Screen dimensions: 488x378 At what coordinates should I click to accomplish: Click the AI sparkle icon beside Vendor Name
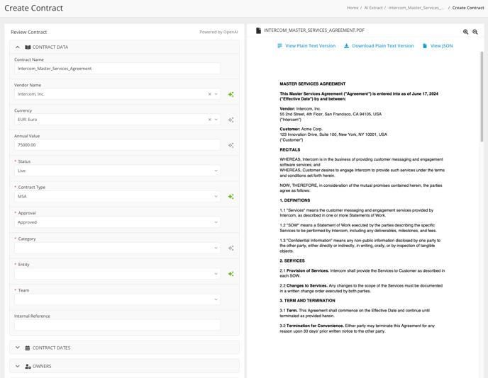pyautogui.click(x=231, y=94)
